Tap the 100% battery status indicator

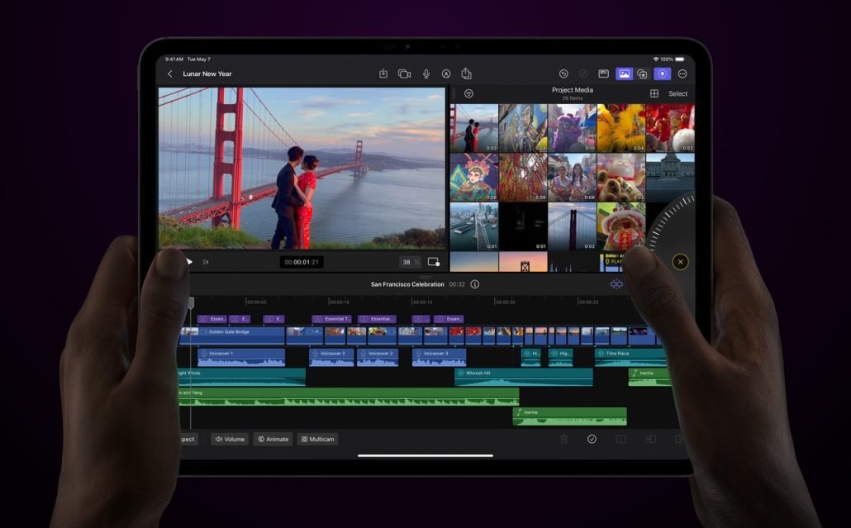tap(673, 59)
